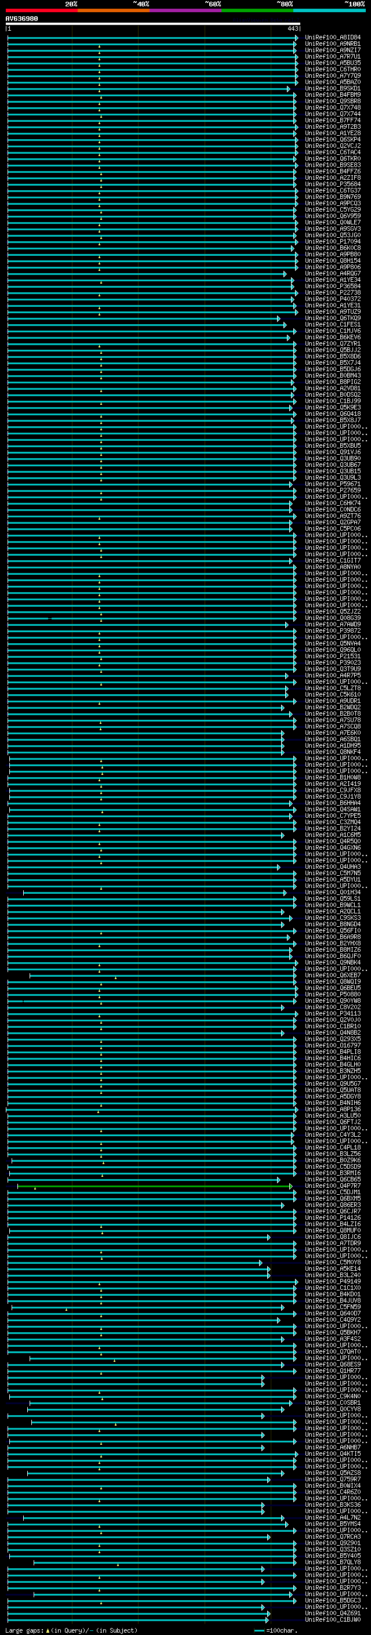Viewport: 371px width, 1635px height.
Task: Select label UniRef100_B9N769
Action: click(x=333, y=197)
